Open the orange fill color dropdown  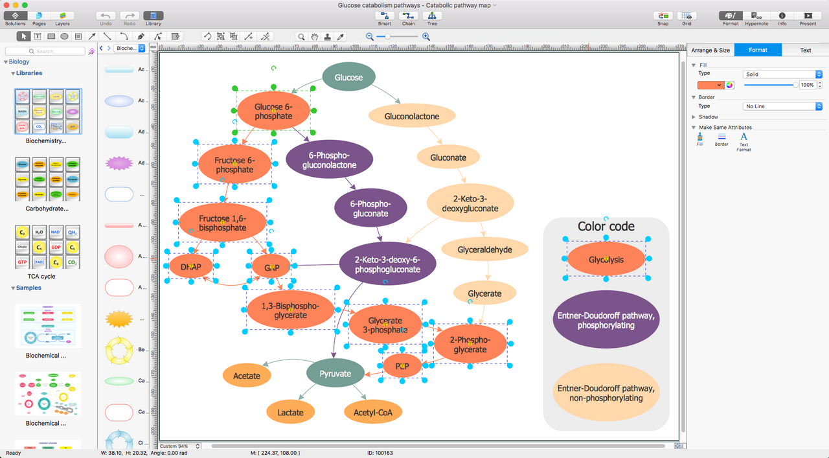point(710,85)
